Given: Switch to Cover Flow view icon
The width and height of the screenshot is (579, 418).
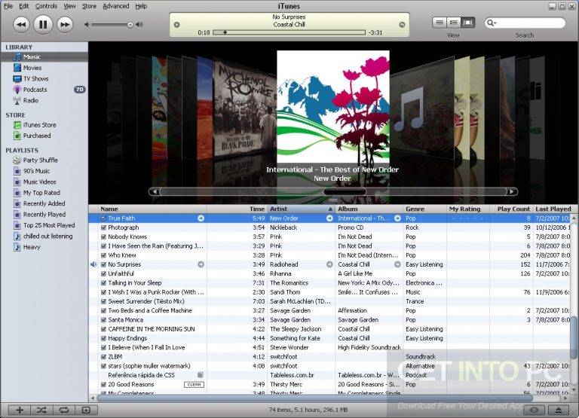Looking at the screenshot, I should (467, 23).
